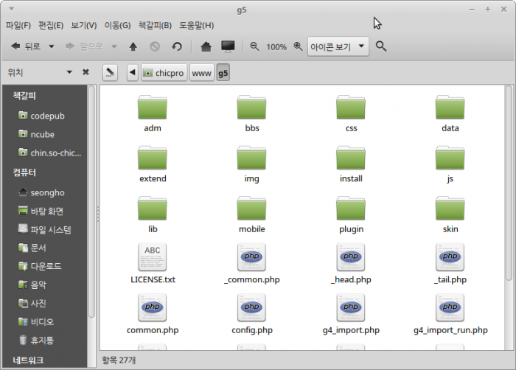Click the zoom in magnifier
516x370 pixels.
(298, 46)
